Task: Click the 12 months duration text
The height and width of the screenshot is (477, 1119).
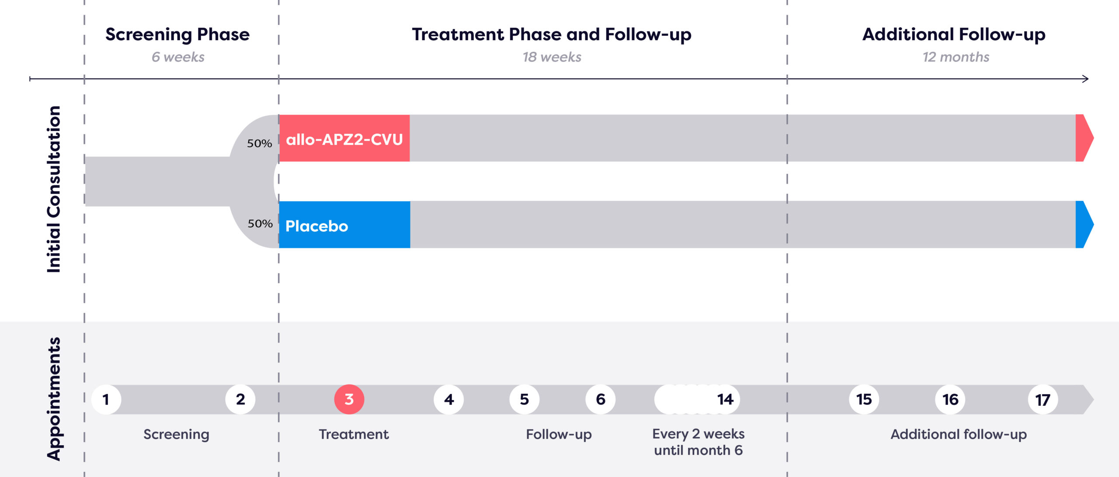Action: [956, 57]
